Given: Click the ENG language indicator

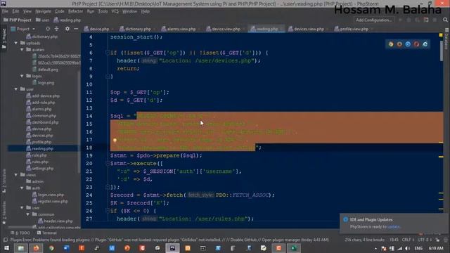Looking at the screenshot, I should coord(419,248).
